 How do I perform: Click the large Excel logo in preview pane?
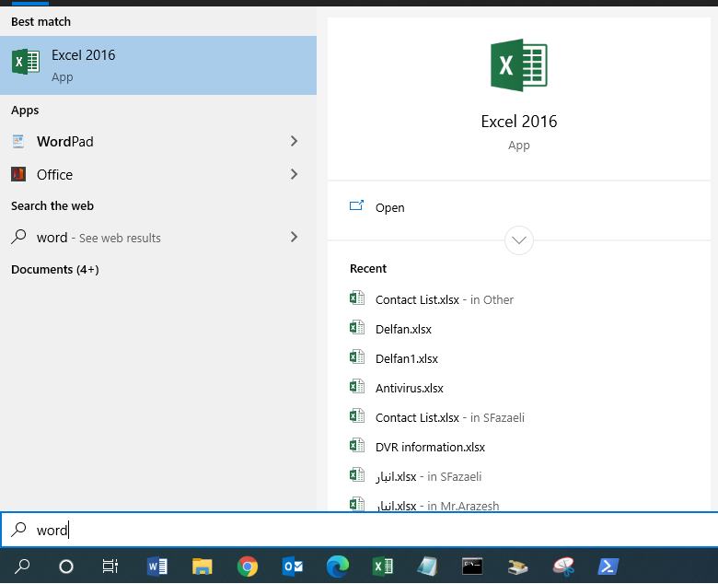coord(519,65)
